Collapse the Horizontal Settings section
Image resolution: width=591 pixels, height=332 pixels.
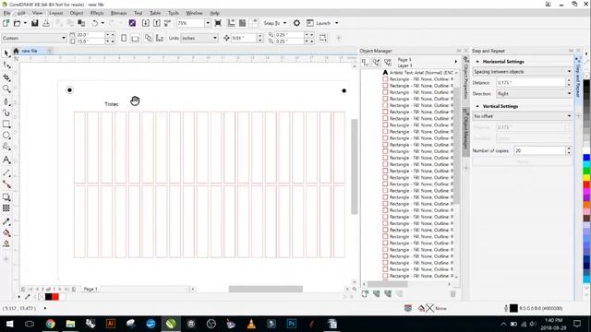tap(477, 62)
